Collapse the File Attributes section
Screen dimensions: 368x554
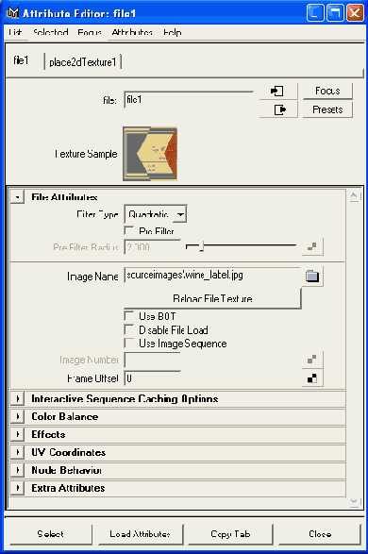pyautogui.click(x=17, y=197)
